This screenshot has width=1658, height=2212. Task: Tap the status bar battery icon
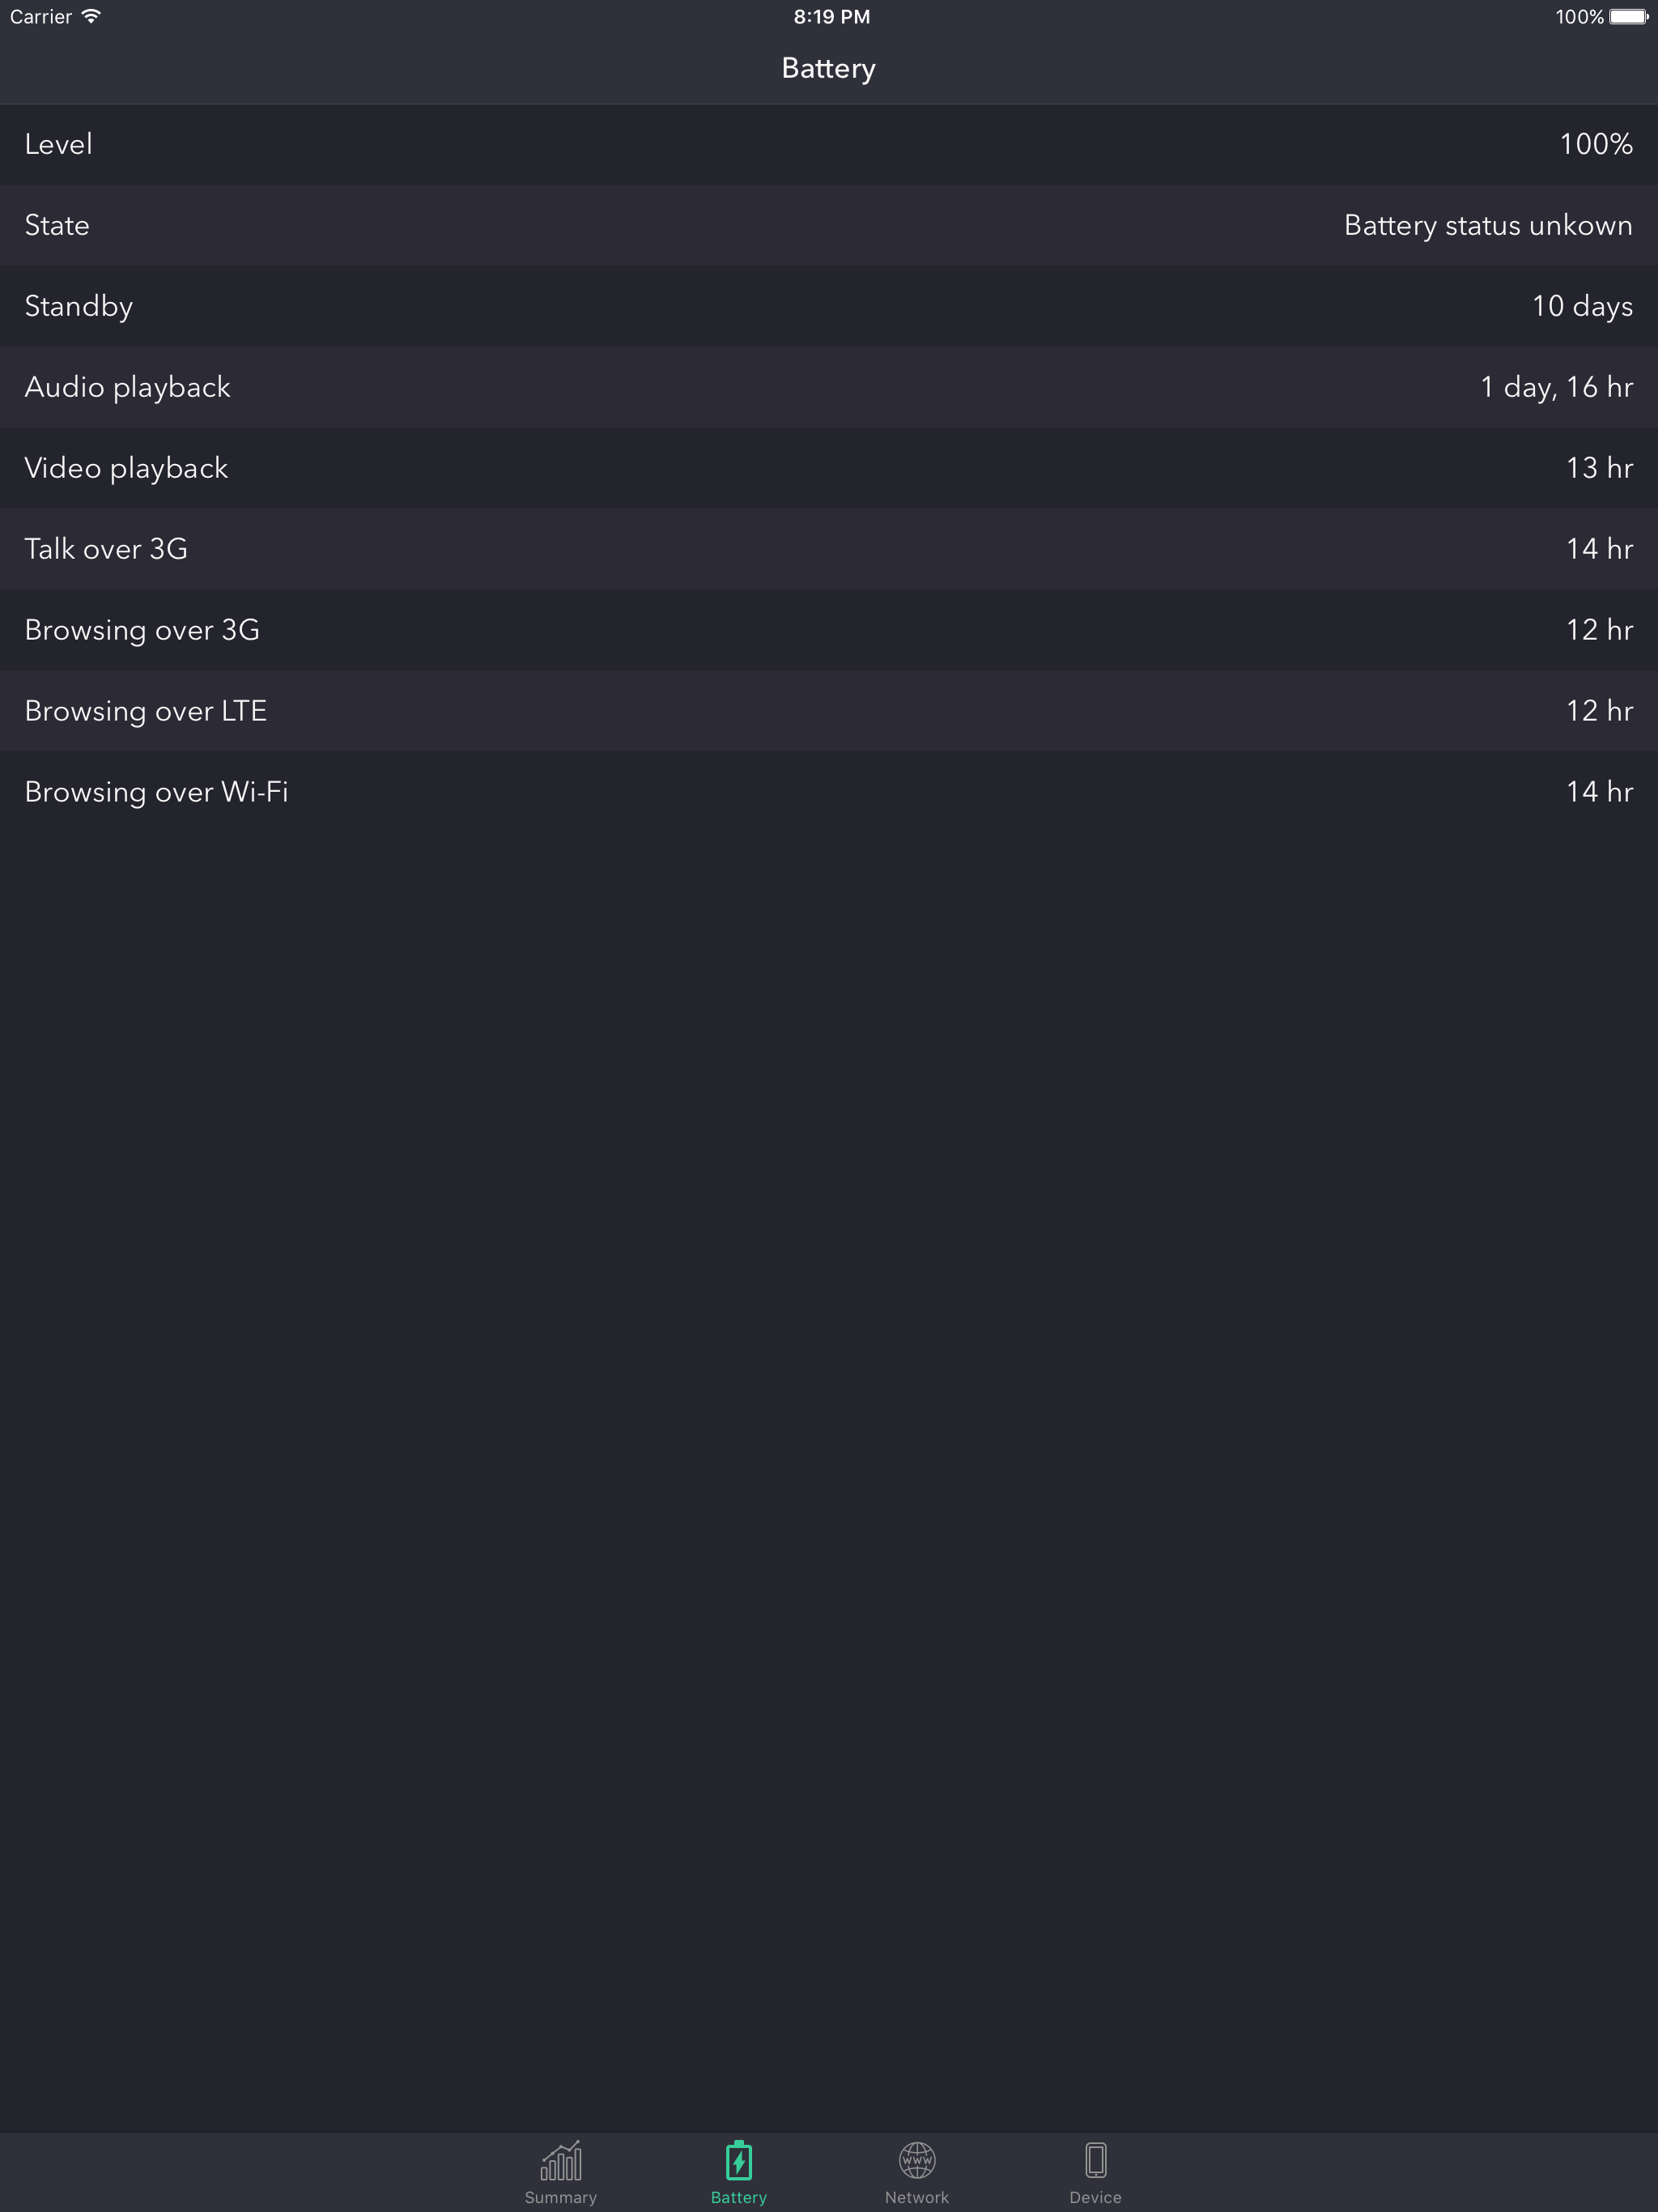coord(1628,16)
